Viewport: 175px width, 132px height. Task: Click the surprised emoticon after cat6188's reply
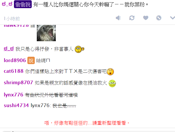[x=110, y=72]
